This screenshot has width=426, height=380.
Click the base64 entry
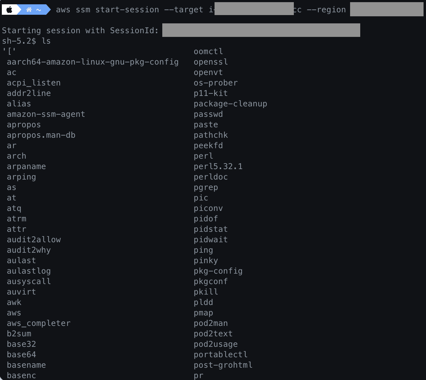coord(22,354)
